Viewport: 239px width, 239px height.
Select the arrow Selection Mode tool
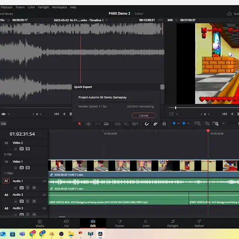pyautogui.click(x=79, y=124)
